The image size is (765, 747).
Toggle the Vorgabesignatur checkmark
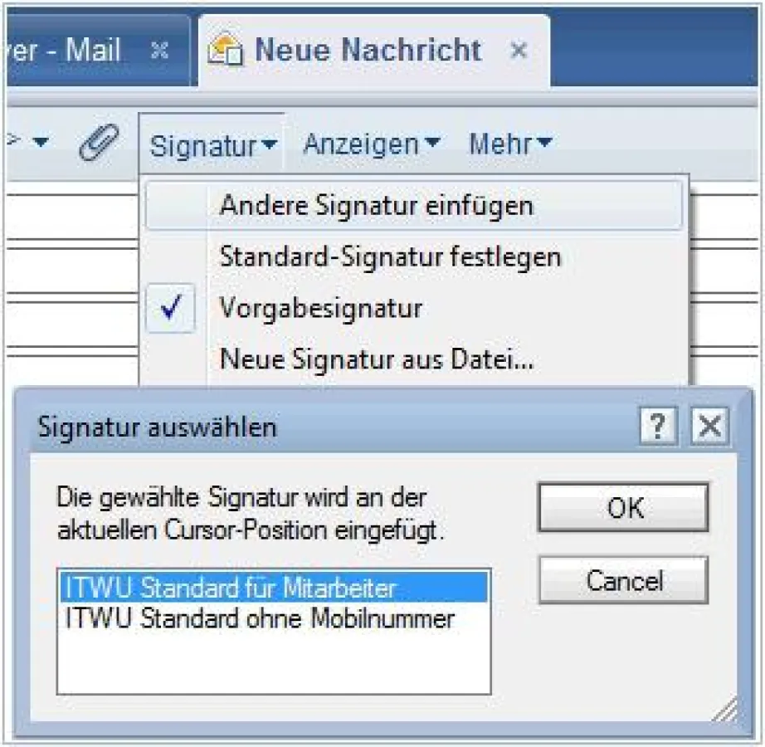(x=171, y=307)
